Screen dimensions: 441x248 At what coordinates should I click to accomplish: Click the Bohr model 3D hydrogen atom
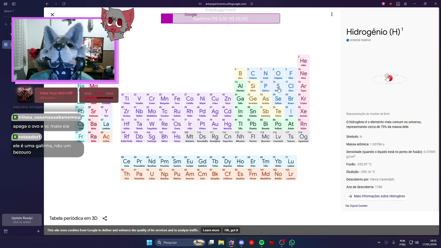389,78
